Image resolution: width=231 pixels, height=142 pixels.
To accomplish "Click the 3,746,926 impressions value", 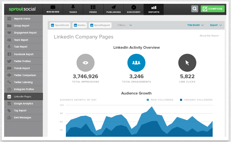I will [x=85, y=76].
